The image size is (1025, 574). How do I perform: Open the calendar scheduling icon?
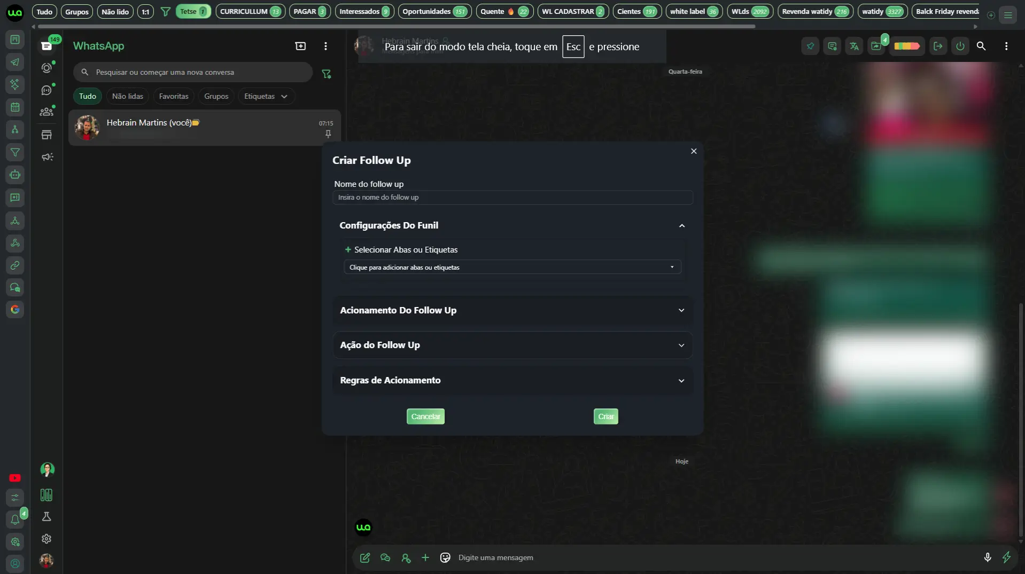(15, 107)
